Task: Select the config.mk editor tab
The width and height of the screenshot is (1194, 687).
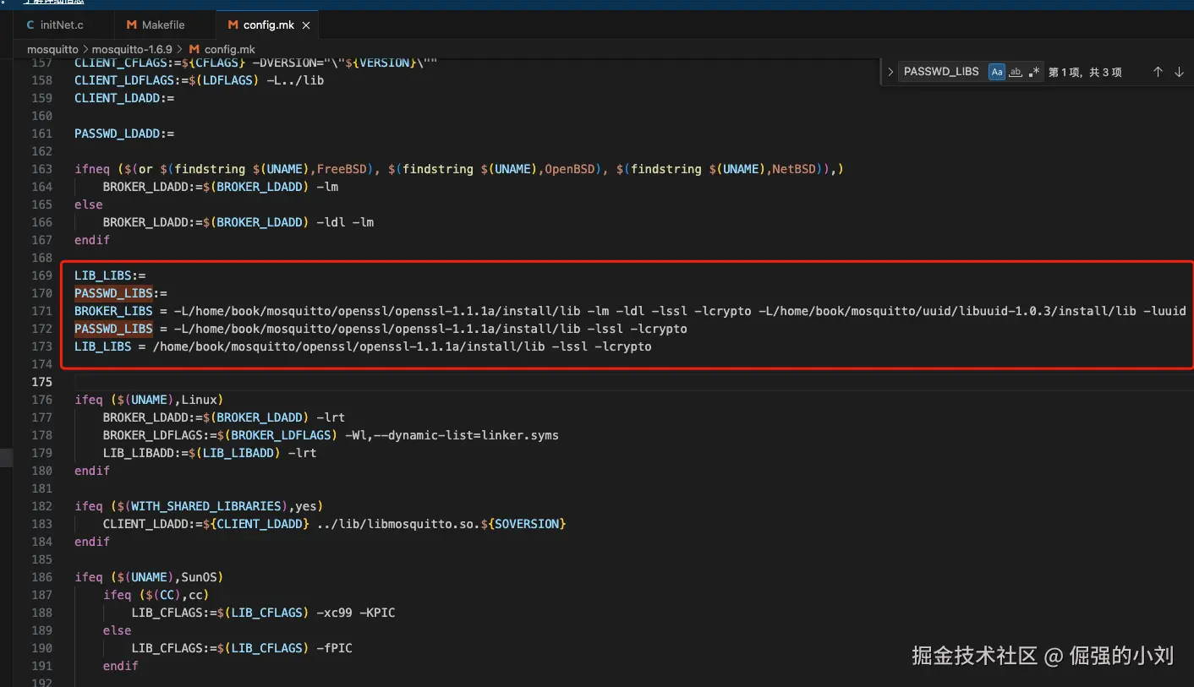Action: point(266,25)
